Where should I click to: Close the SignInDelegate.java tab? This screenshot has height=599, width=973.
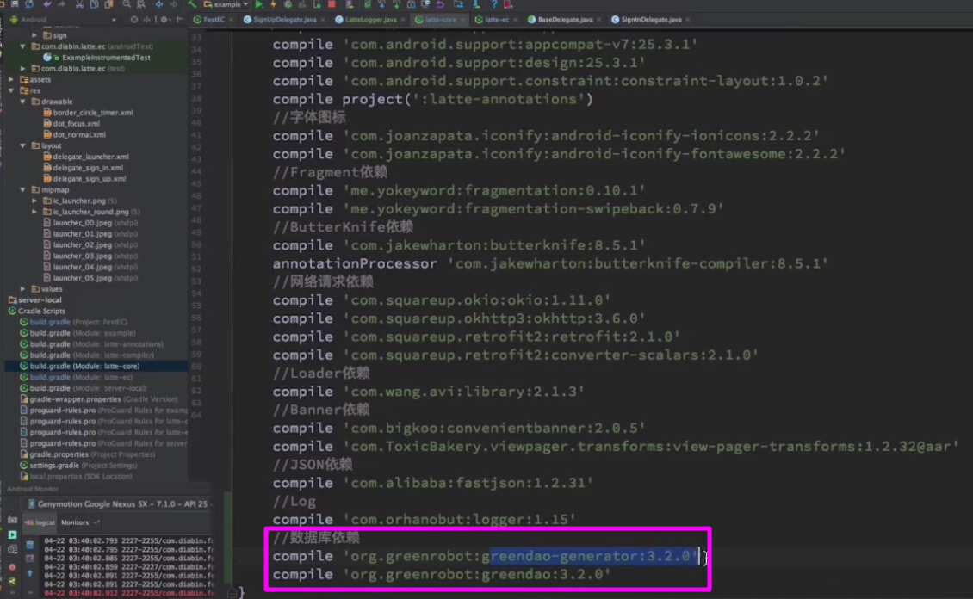tap(687, 20)
